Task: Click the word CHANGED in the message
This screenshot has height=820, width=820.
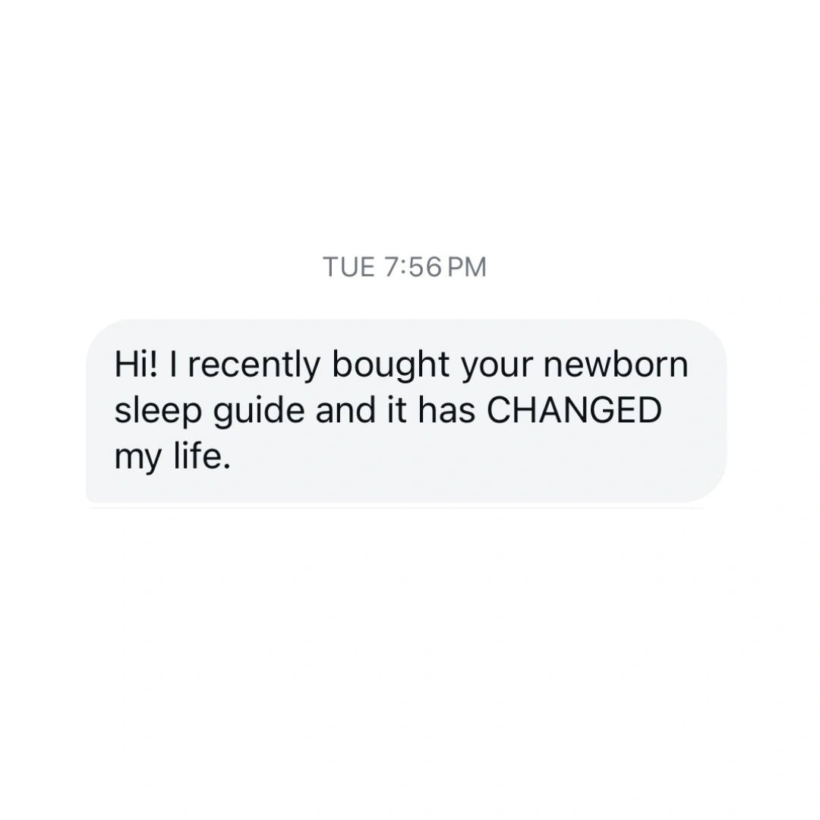Action: pos(574,410)
